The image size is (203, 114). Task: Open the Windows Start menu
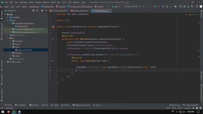pyautogui.click(x=3, y=112)
